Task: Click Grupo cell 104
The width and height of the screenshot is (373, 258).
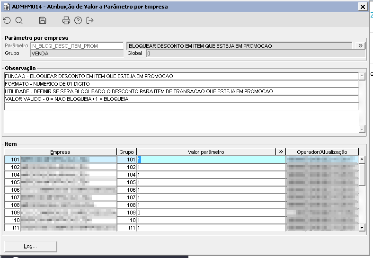Action: (127, 175)
